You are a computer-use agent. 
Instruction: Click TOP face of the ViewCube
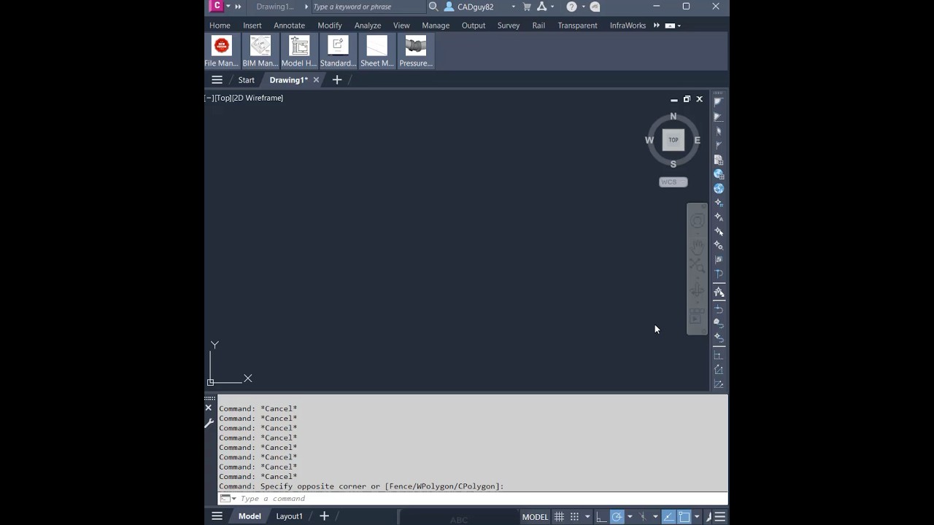[674, 140]
